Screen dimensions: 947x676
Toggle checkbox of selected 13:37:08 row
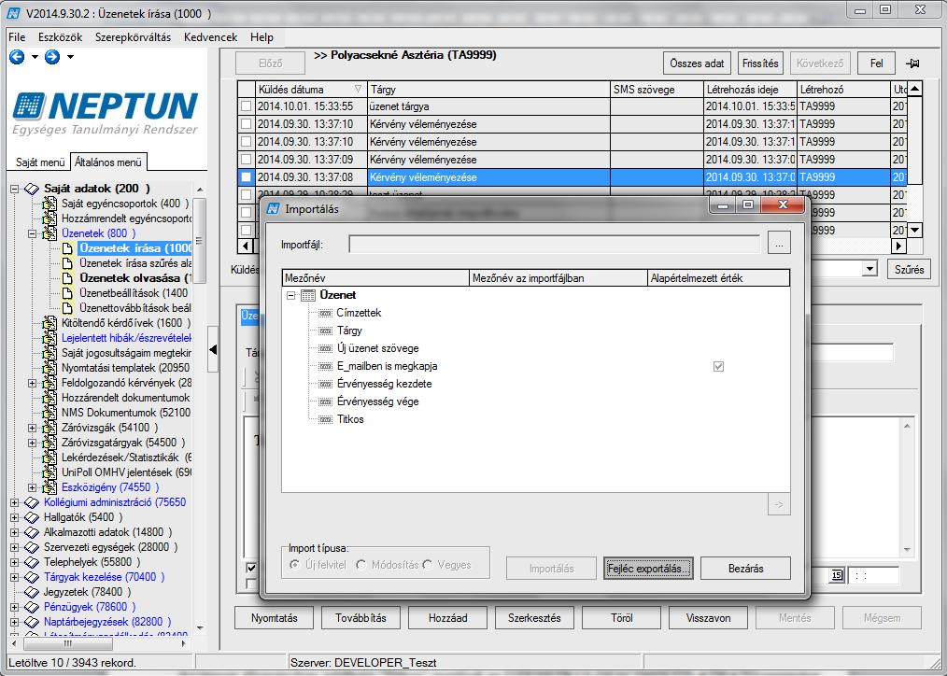coord(246,177)
